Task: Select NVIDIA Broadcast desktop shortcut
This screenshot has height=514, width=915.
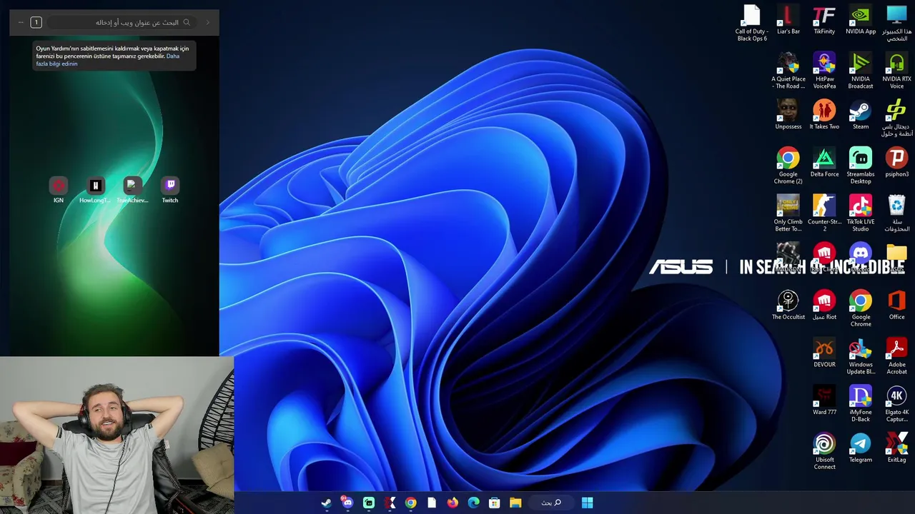Action: click(861, 71)
